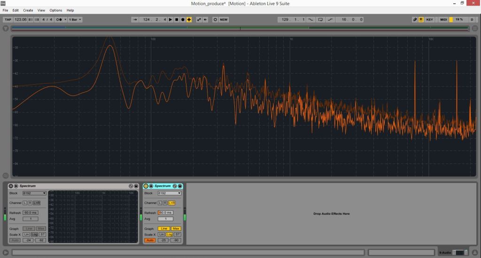The image size is (481, 258).
Task: Enable Draw Mode pencil icon
Action: tap(415, 20)
